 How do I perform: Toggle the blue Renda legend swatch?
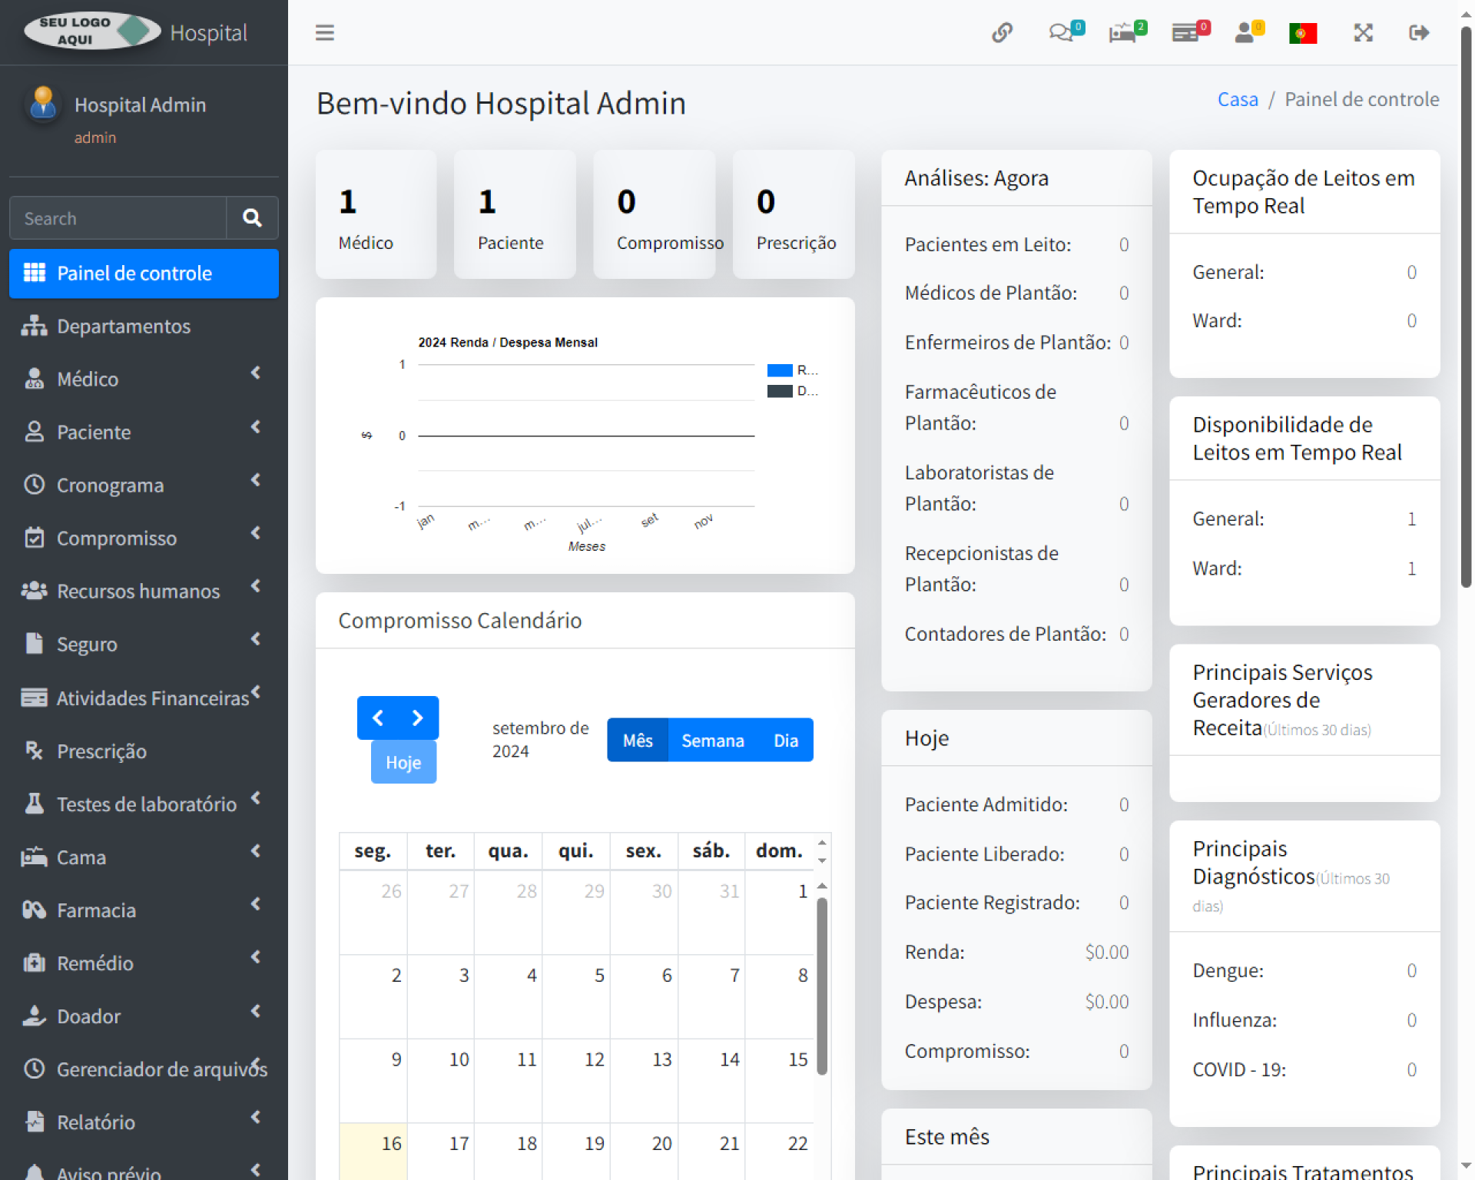coord(780,370)
